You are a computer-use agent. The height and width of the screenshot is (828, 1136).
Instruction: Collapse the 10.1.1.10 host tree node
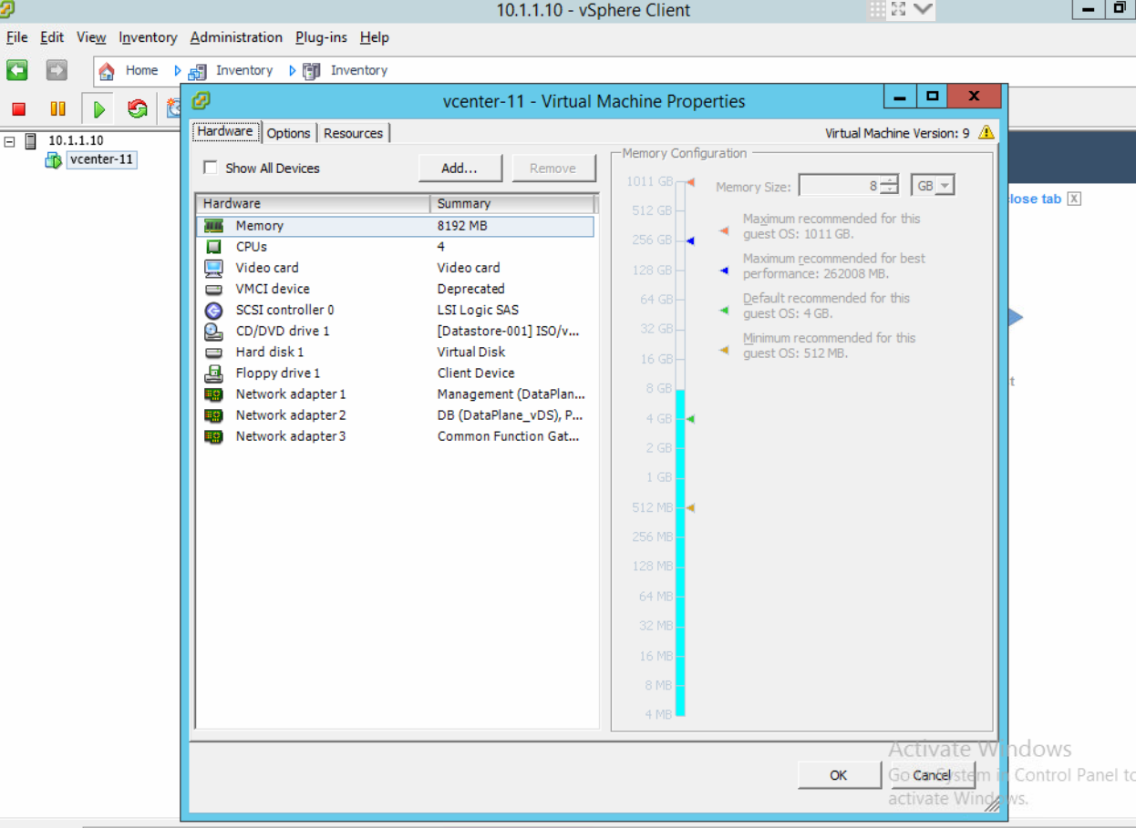[10, 141]
